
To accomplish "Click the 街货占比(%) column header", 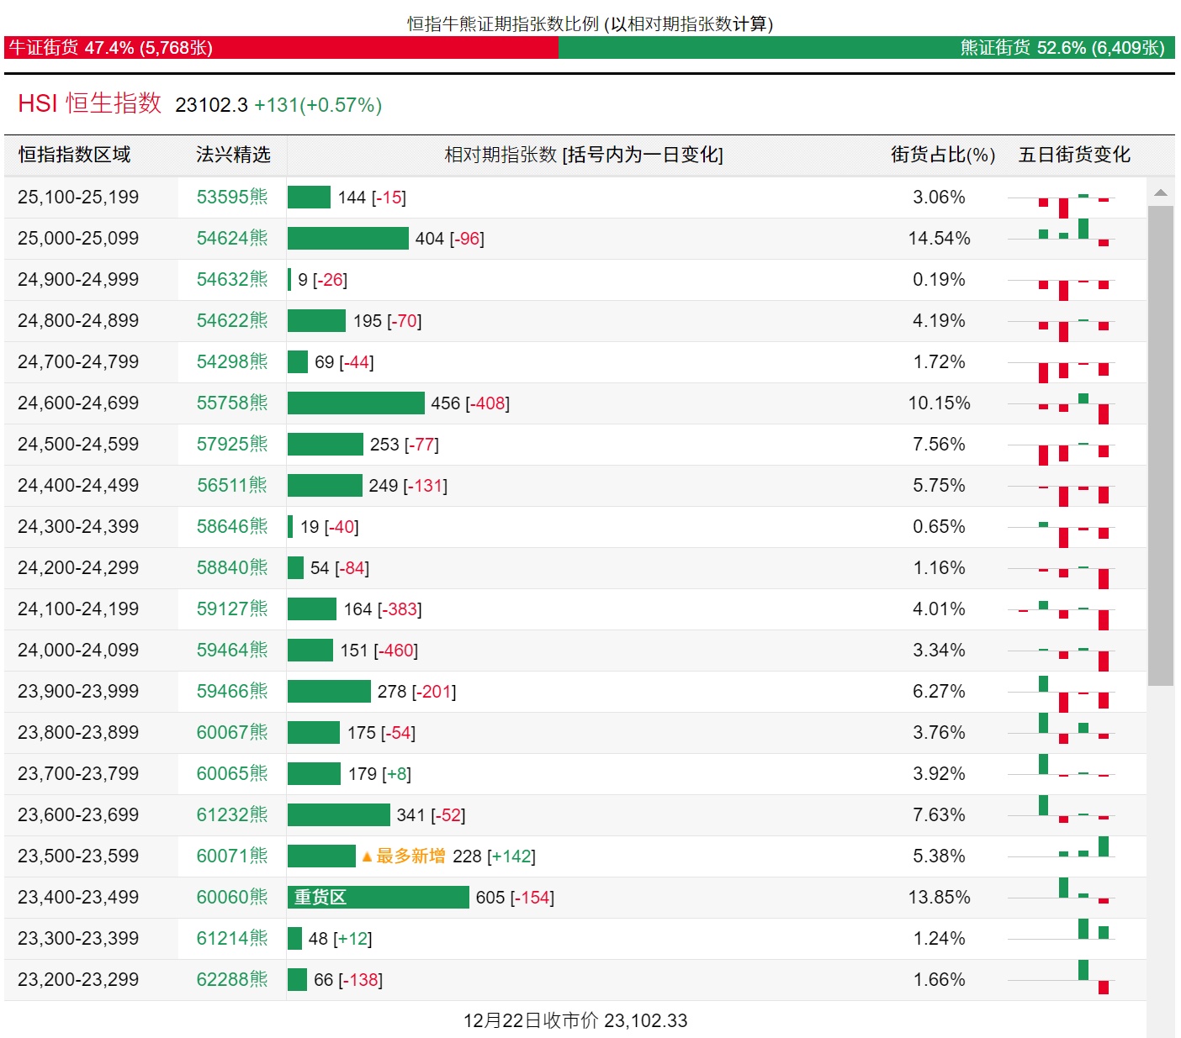I will (x=943, y=155).
